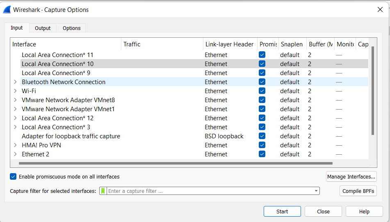Image resolution: width=390 pixels, height=222 pixels.
Task: Expand the Wi-Fi interface row
Action: tap(15, 91)
